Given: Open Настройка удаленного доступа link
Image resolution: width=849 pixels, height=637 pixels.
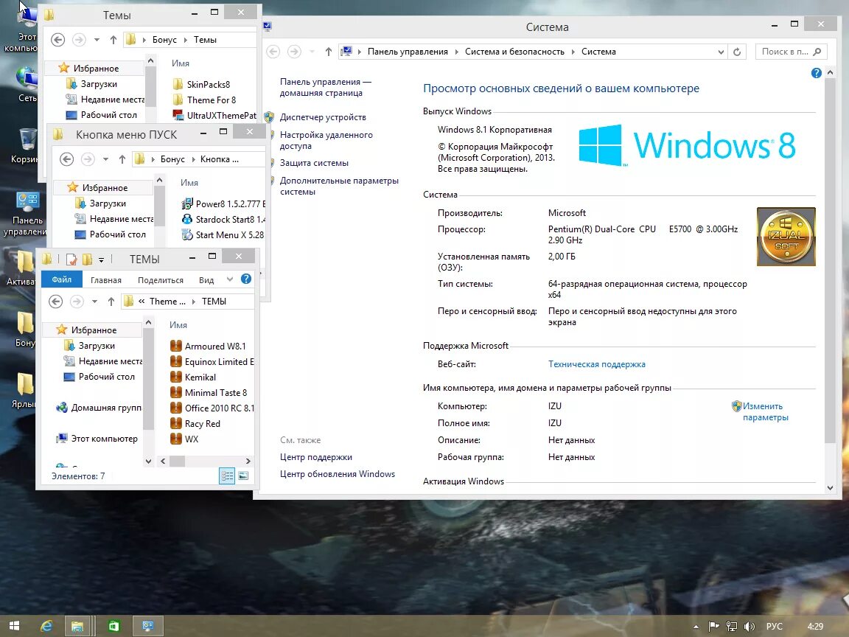Looking at the screenshot, I should click(326, 140).
